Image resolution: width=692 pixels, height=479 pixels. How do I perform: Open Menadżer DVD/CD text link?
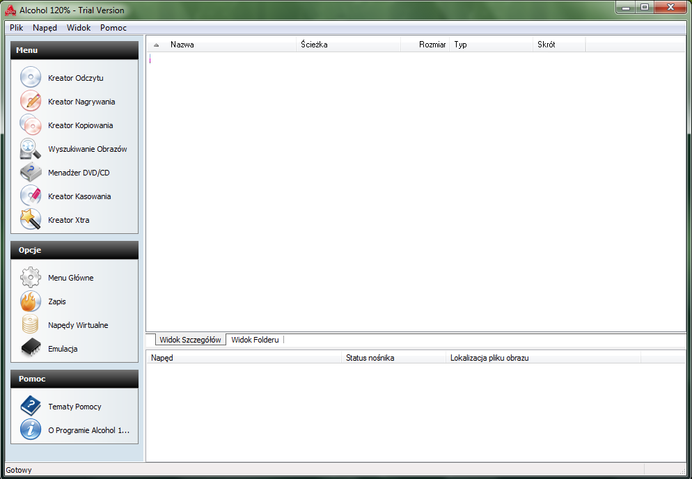(79, 173)
